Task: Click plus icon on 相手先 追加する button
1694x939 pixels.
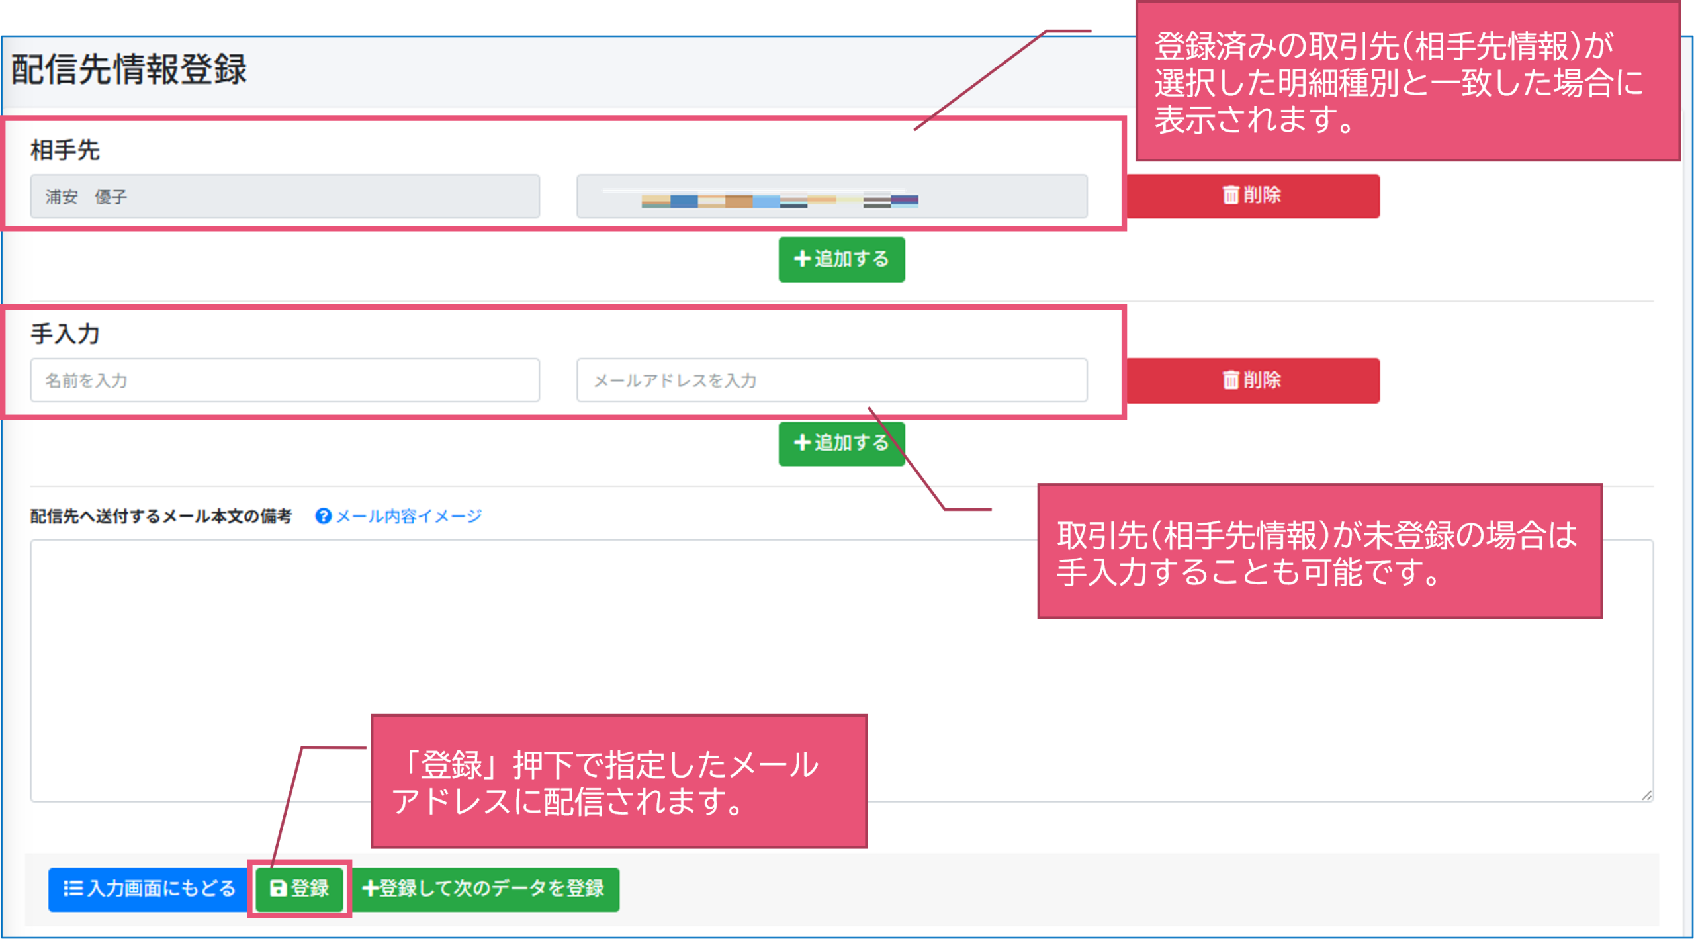Action: tap(801, 259)
